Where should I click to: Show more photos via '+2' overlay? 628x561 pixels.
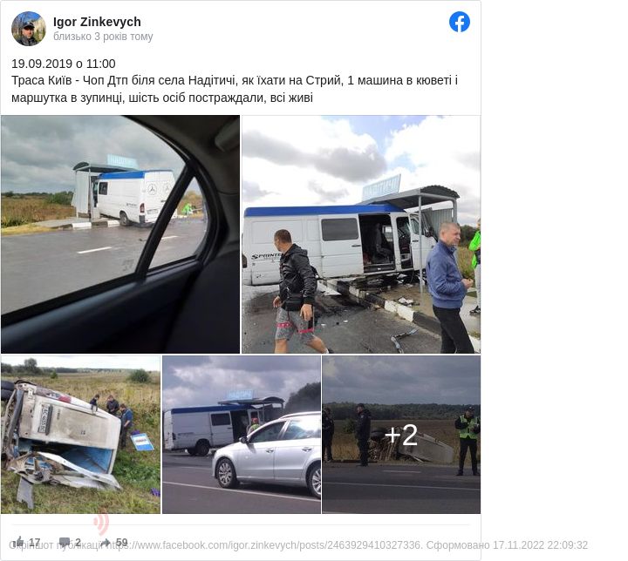pyautogui.click(x=401, y=434)
